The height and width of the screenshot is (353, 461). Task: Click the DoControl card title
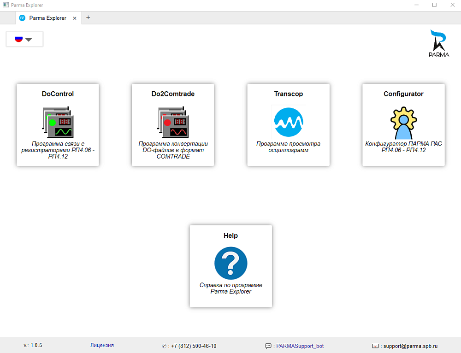tap(58, 94)
